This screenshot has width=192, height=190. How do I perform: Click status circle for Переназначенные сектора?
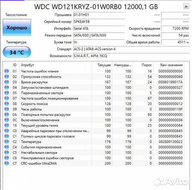coord(7,93)
